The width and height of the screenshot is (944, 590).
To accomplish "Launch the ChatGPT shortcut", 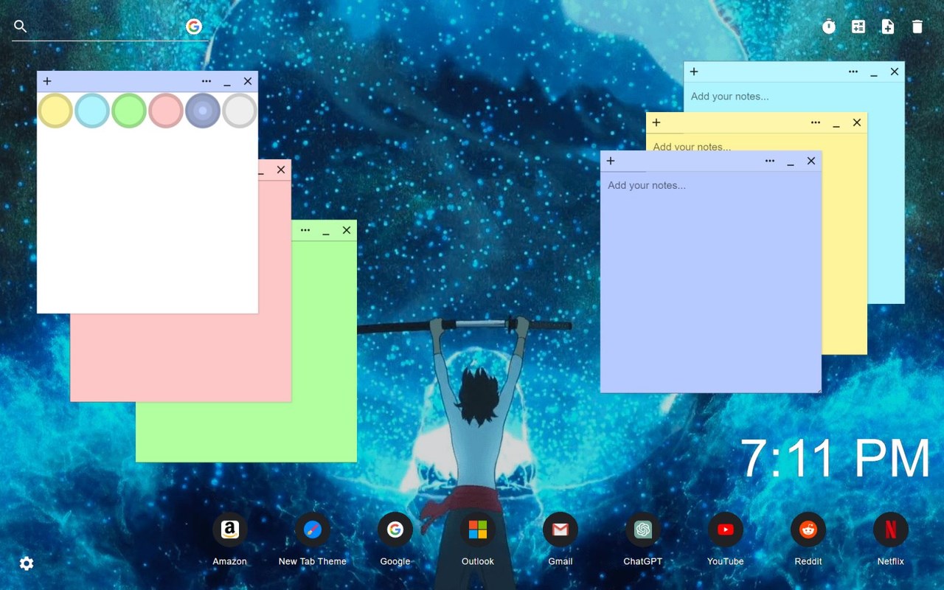I will pos(643,530).
